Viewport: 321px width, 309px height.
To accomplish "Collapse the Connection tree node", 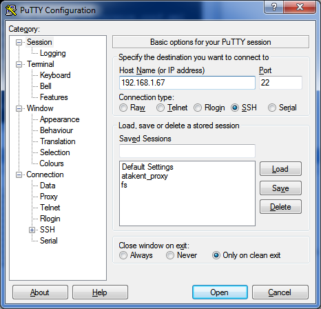I will (19, 175).
